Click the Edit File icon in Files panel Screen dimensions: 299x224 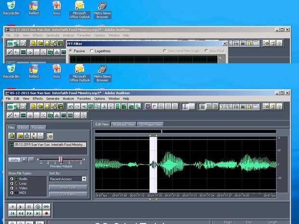tap(41, 136)
